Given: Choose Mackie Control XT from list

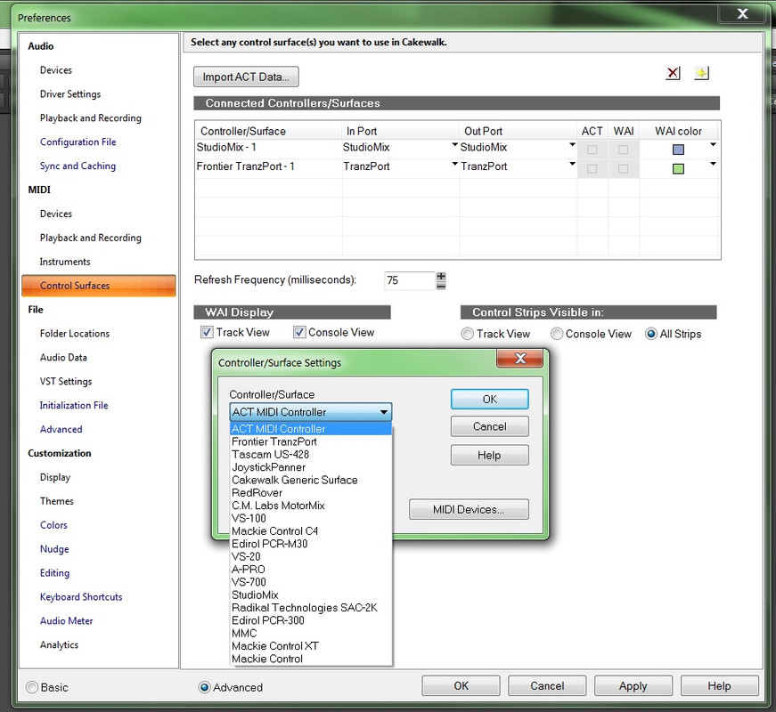Looking at the screenshot, I should (x=311, y=646).
